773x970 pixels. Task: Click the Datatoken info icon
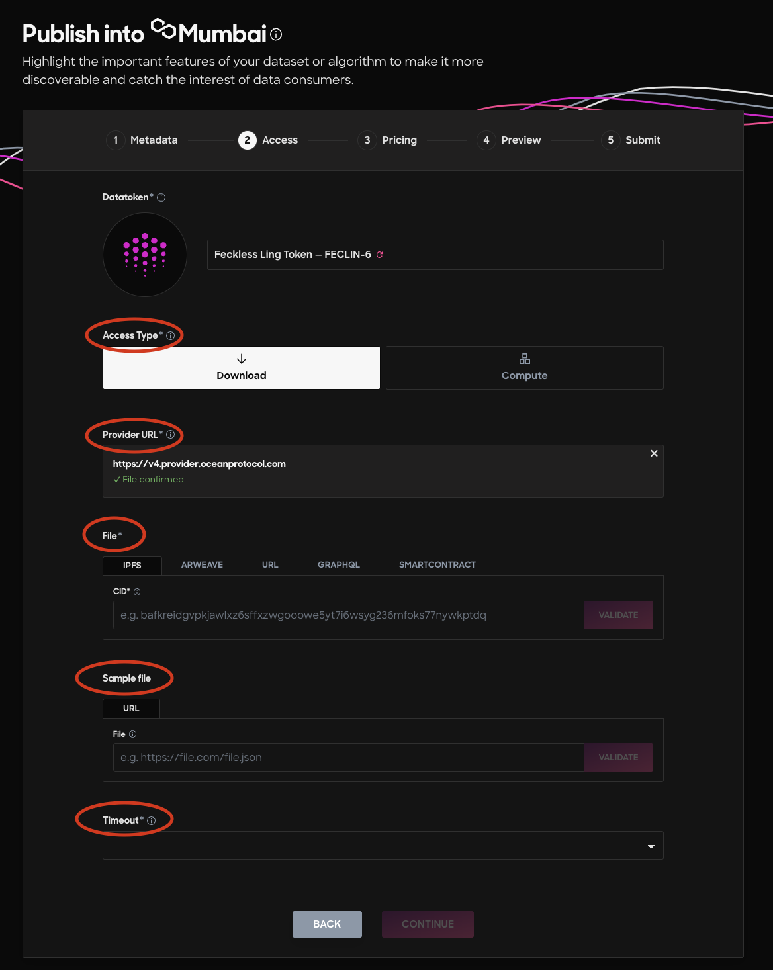(161, 197)
